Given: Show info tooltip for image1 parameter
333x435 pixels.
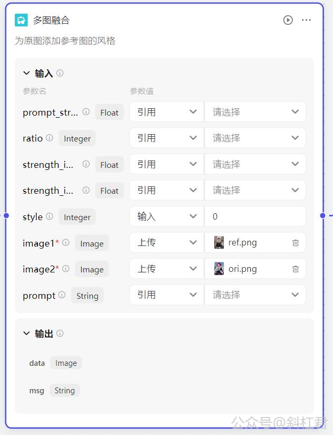Looking at the screenshot, I should [66, 242].
